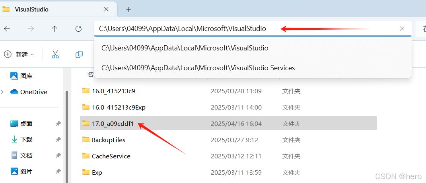Select the VisualStudio Services path suggestion
The image size is (426, 183).
[x=253, y=68]
